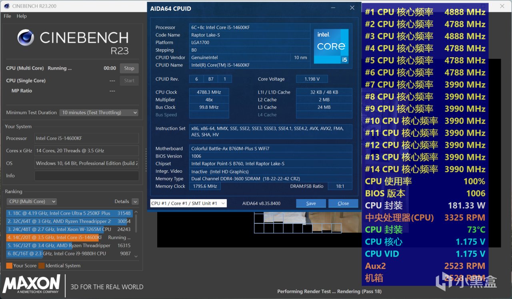This screenshot has height=299, width=512.
Task: Open the File menu
Action: 7,16
